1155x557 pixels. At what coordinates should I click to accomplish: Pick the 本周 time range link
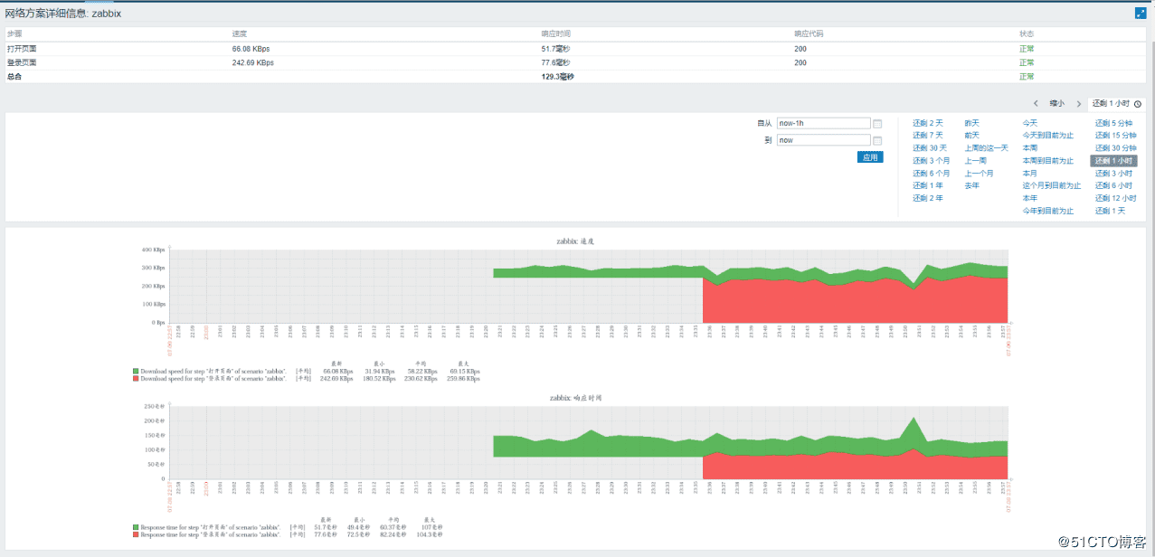[1029, 148]
